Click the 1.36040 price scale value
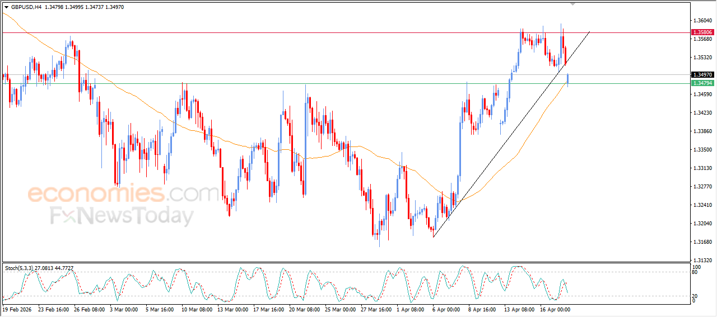The image size is (717, 317). pyautogui.click(x=702, y=21)
